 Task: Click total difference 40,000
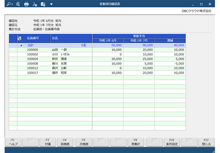tap(179, 45)
